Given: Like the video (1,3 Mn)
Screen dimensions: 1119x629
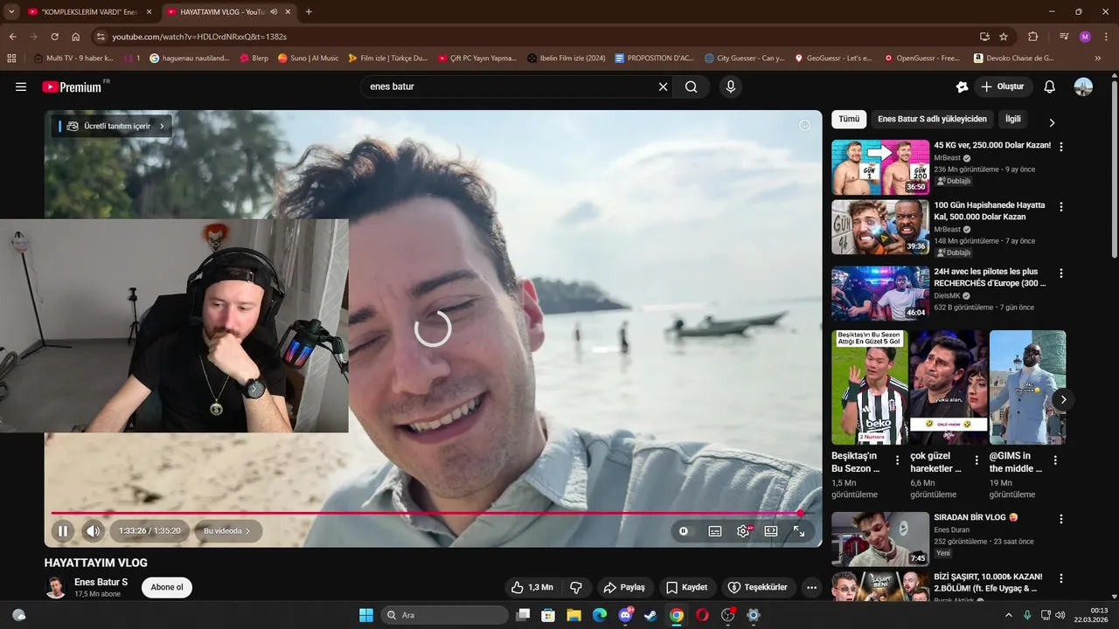Looking at the screenshot, I should [532, 587].
